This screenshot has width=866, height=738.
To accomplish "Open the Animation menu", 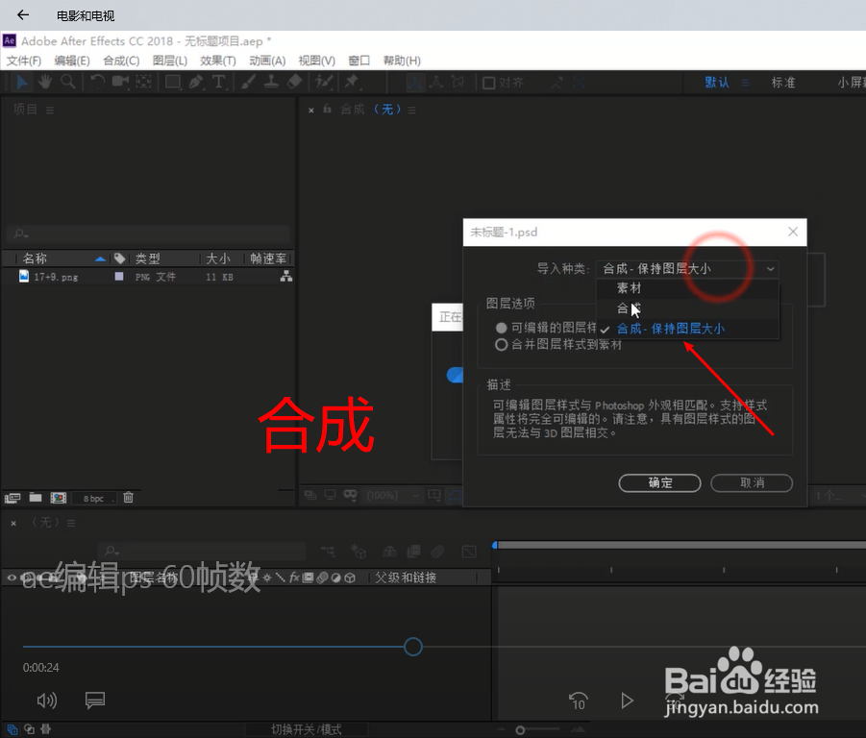I will (x=267, y=61).
